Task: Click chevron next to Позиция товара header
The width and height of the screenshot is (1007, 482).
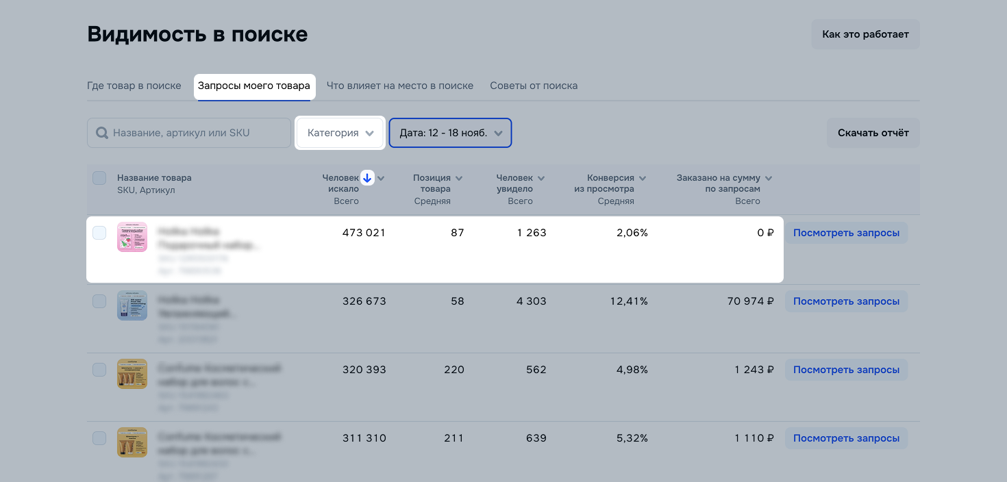Action: (x=459, y=178)
